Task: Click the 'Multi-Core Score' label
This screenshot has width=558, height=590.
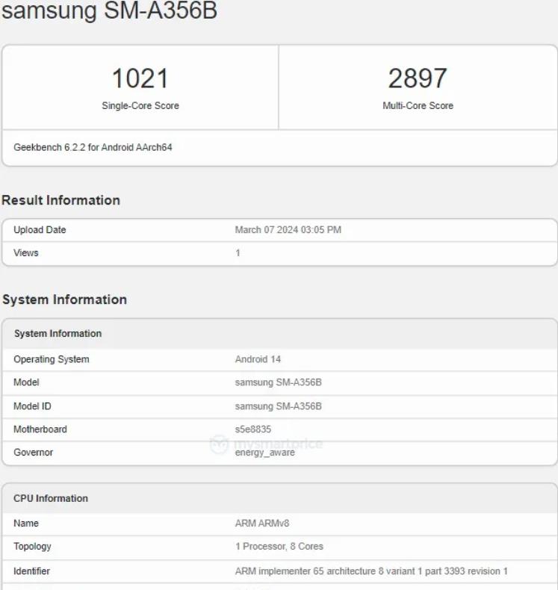Action: tap(418, 106)
